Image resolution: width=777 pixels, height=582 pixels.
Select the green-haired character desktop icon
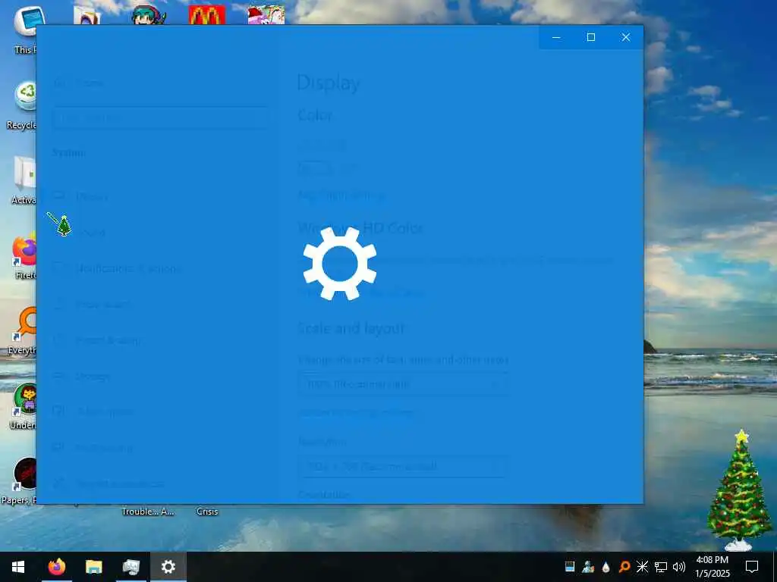pyautogui.click(x=148, y=15)
